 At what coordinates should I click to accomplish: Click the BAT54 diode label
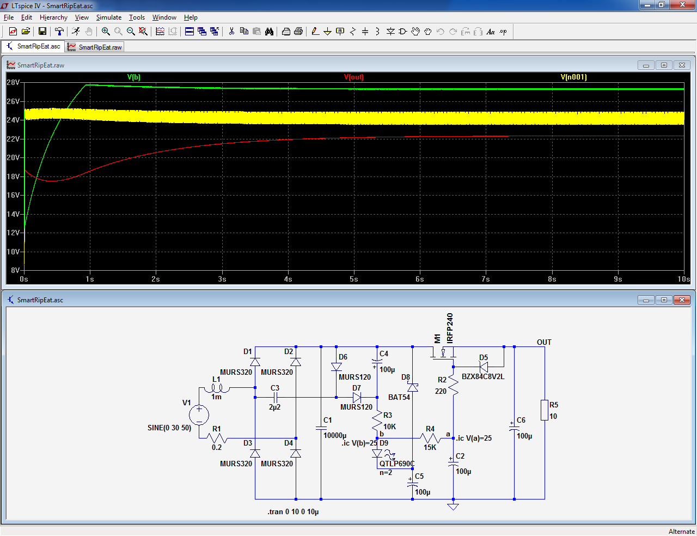[399, 397]
